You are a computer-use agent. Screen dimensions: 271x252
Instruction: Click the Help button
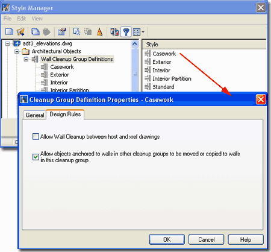[246, 239]
